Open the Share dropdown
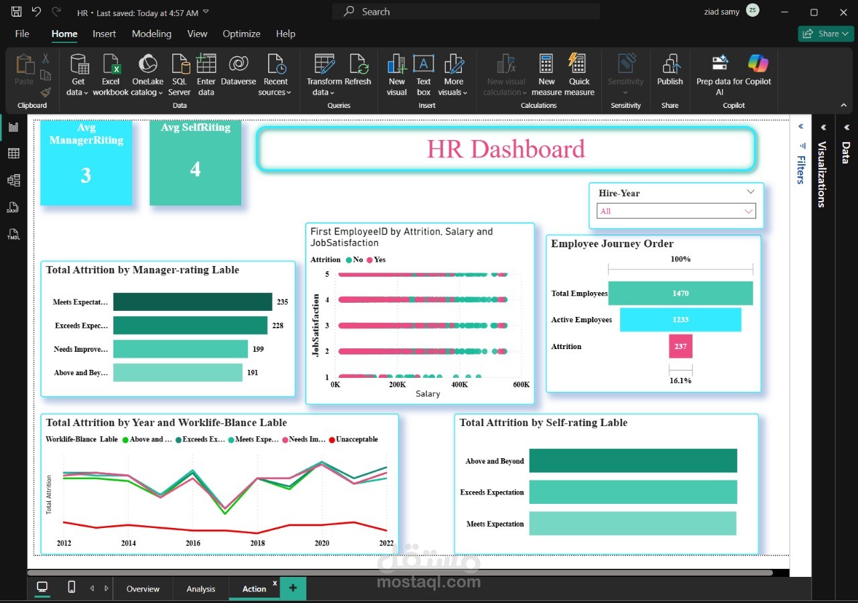Screen dimensions: 858x603 (x=826, y=33)
